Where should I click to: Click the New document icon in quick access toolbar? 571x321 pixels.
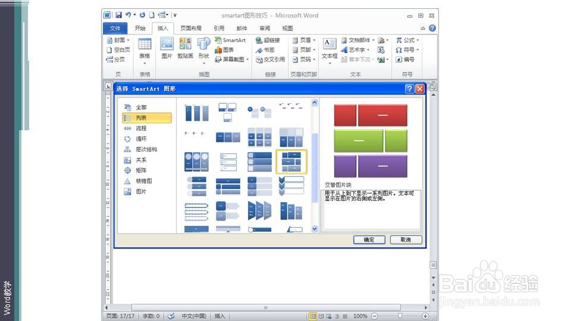point(152,15)
